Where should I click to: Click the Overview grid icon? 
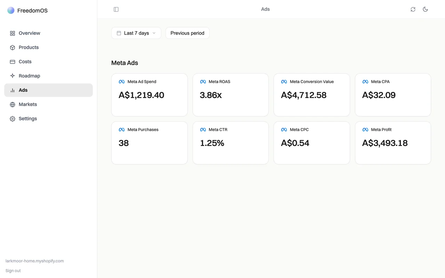pos(13,33)
